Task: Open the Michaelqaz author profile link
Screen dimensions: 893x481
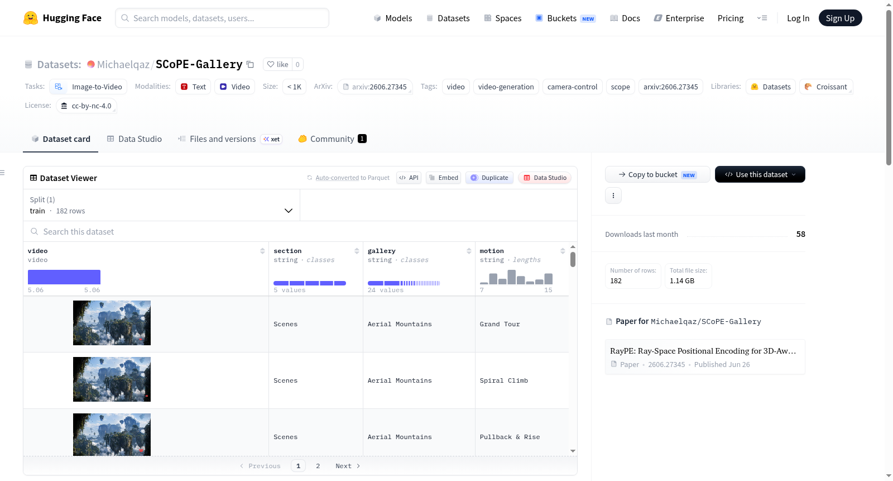Action: tap(123, 64)
